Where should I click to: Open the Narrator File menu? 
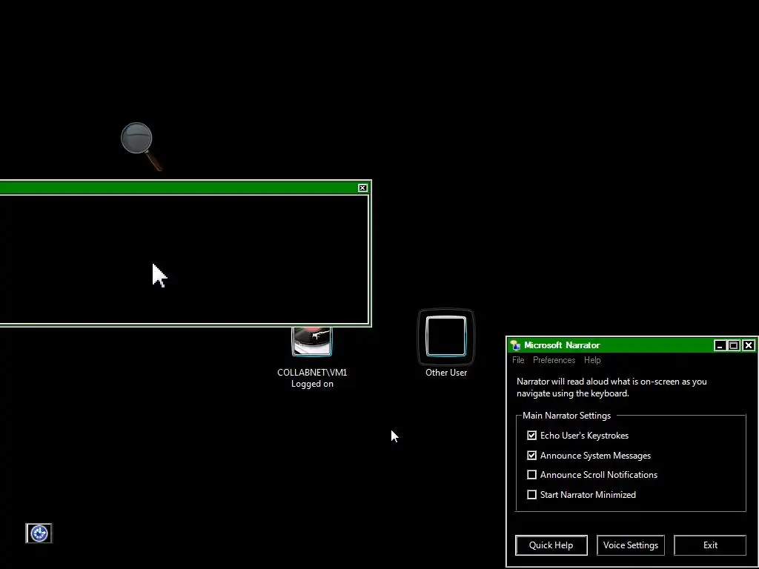[518, 360]
